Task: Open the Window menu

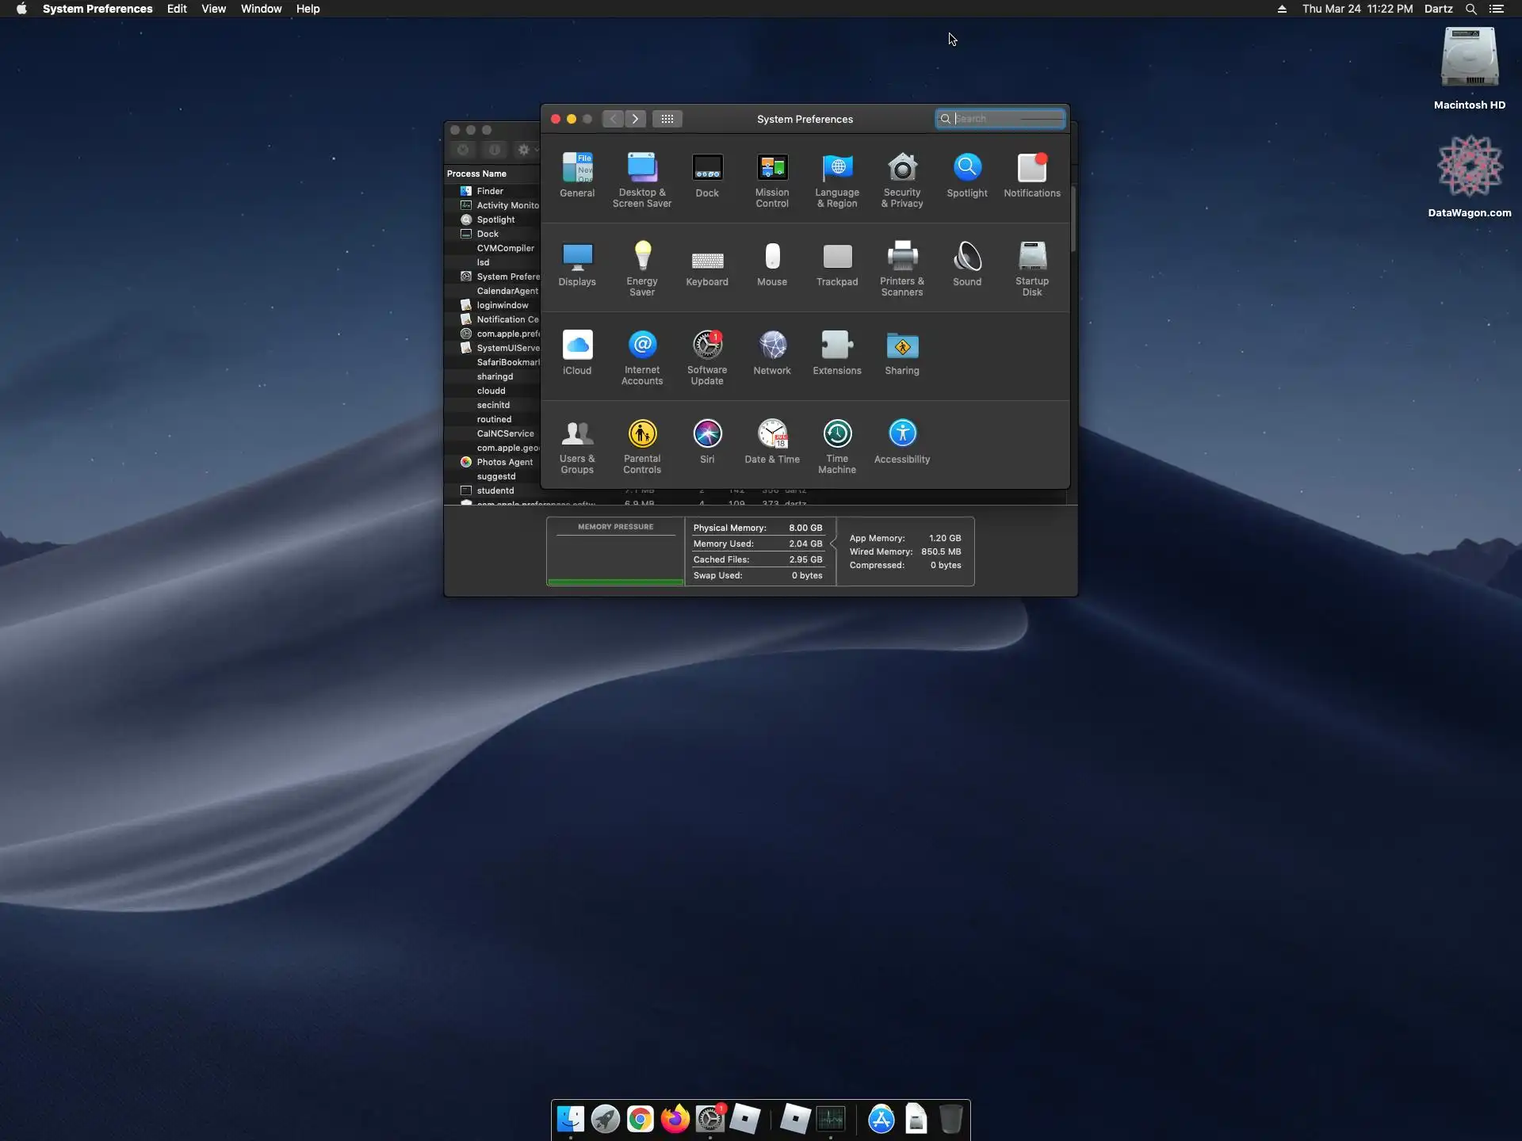Action: point(261,9)
